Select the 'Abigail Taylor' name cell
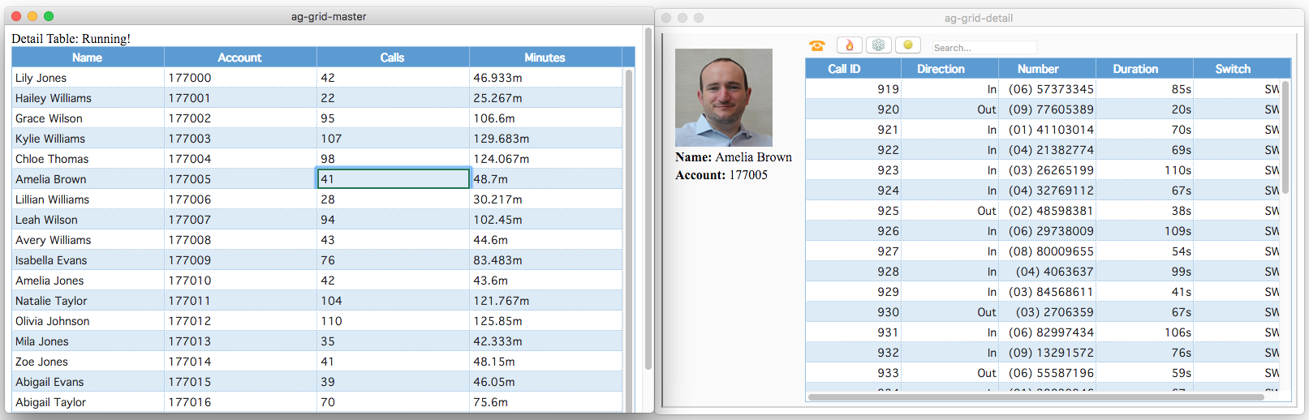1309x420 pixels. pos(88,402)
